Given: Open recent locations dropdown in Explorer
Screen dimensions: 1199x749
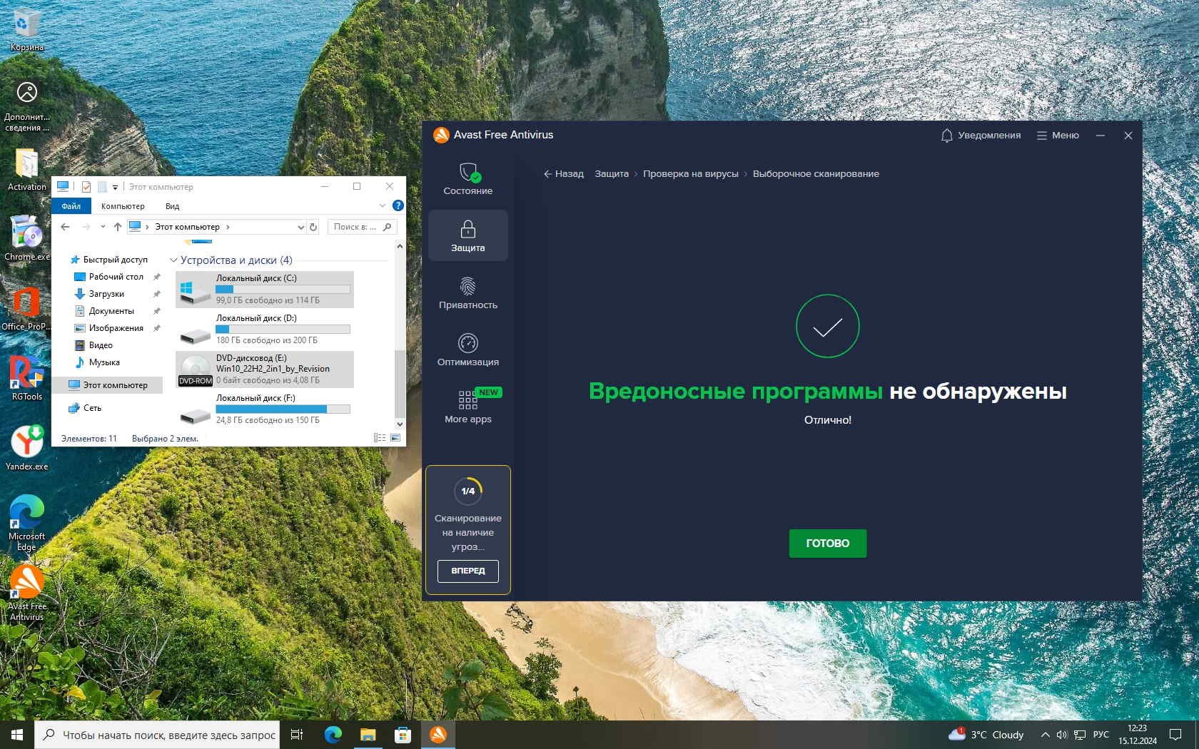Looking at the screenshot, I should pos(103,227).
